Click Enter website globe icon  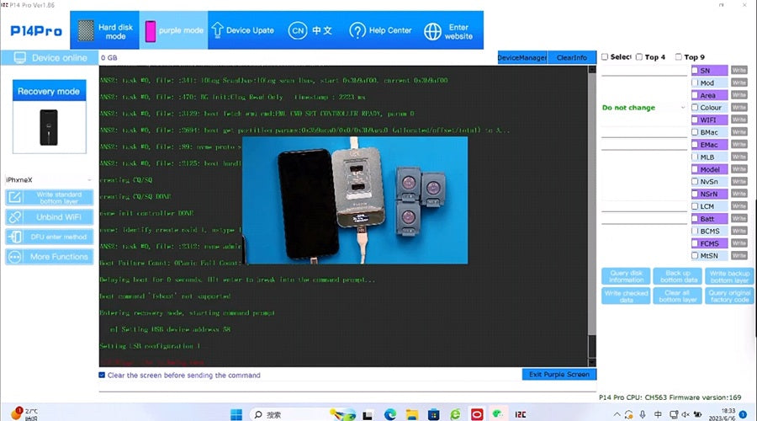pos(449,31)
